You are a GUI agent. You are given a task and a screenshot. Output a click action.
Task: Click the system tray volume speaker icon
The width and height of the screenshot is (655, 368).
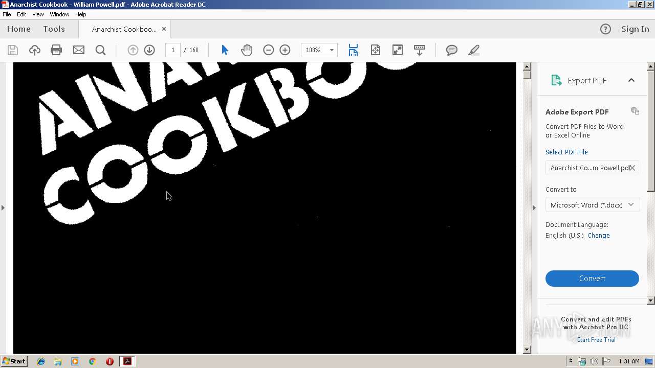click(594, 361)
